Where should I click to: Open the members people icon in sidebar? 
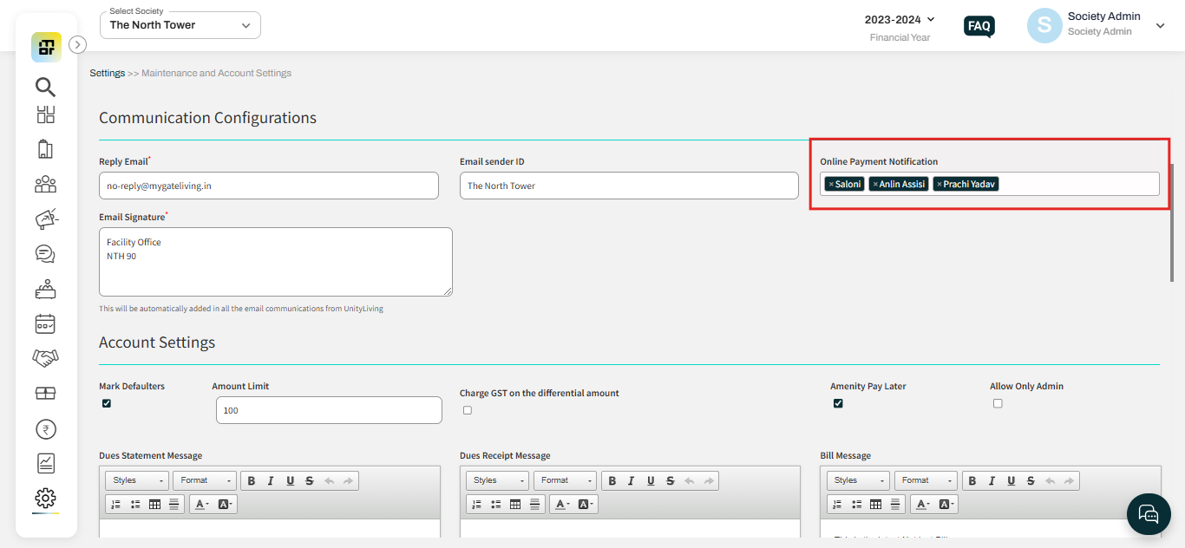click(45, 184)
